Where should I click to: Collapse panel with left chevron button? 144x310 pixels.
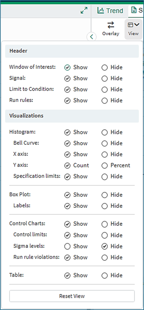tap(91, 37)
